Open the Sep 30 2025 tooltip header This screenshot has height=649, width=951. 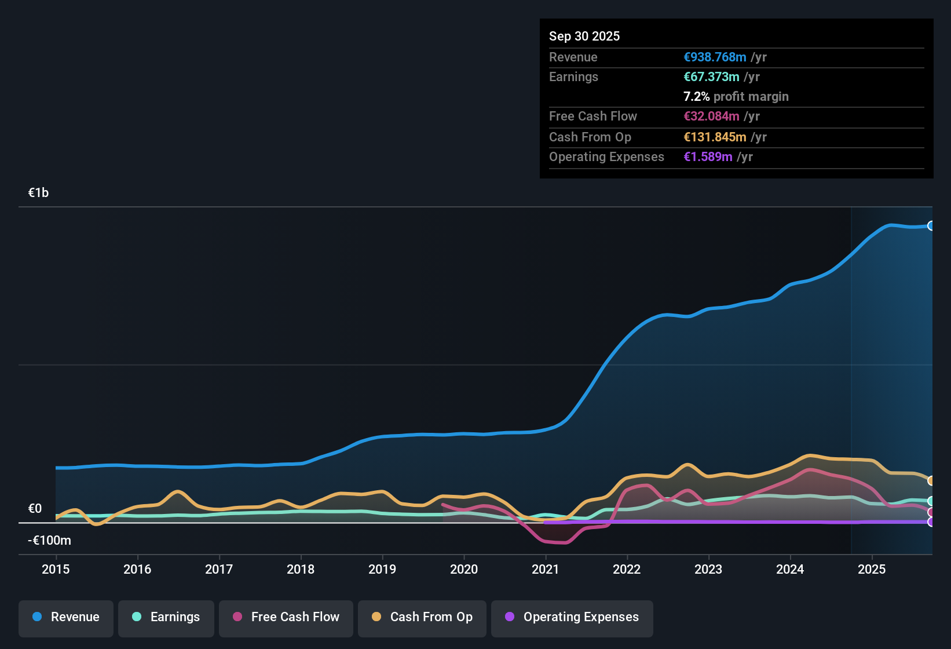[x=584, y=36]
